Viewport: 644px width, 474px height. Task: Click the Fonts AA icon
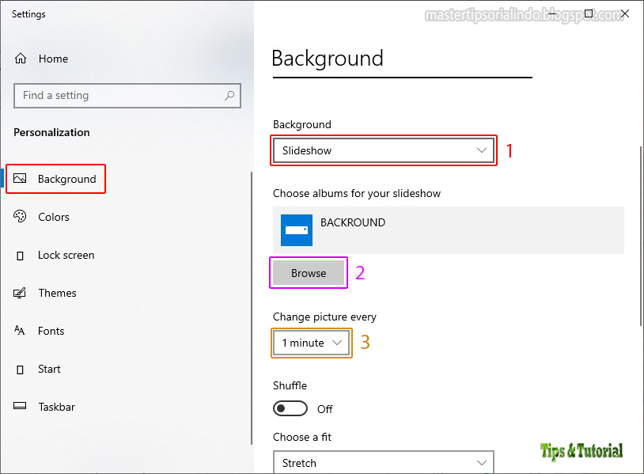[x=20, y=330]
